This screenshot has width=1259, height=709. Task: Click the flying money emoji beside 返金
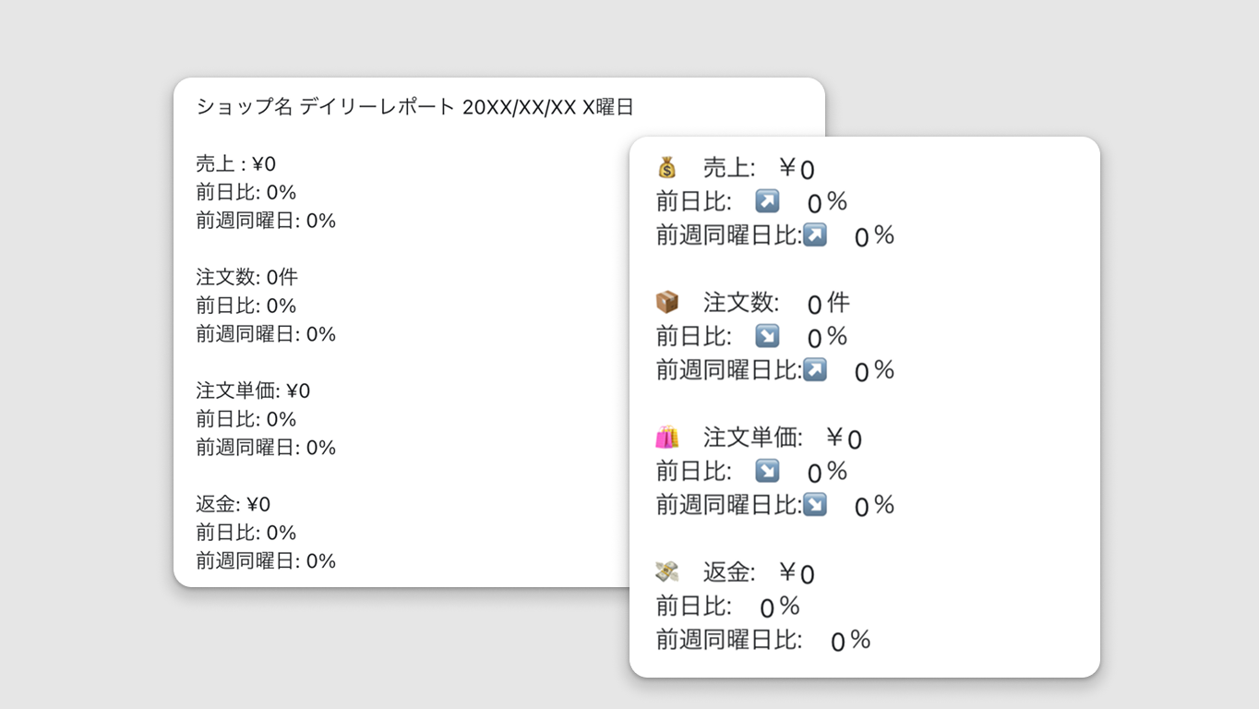click(666, 572)
